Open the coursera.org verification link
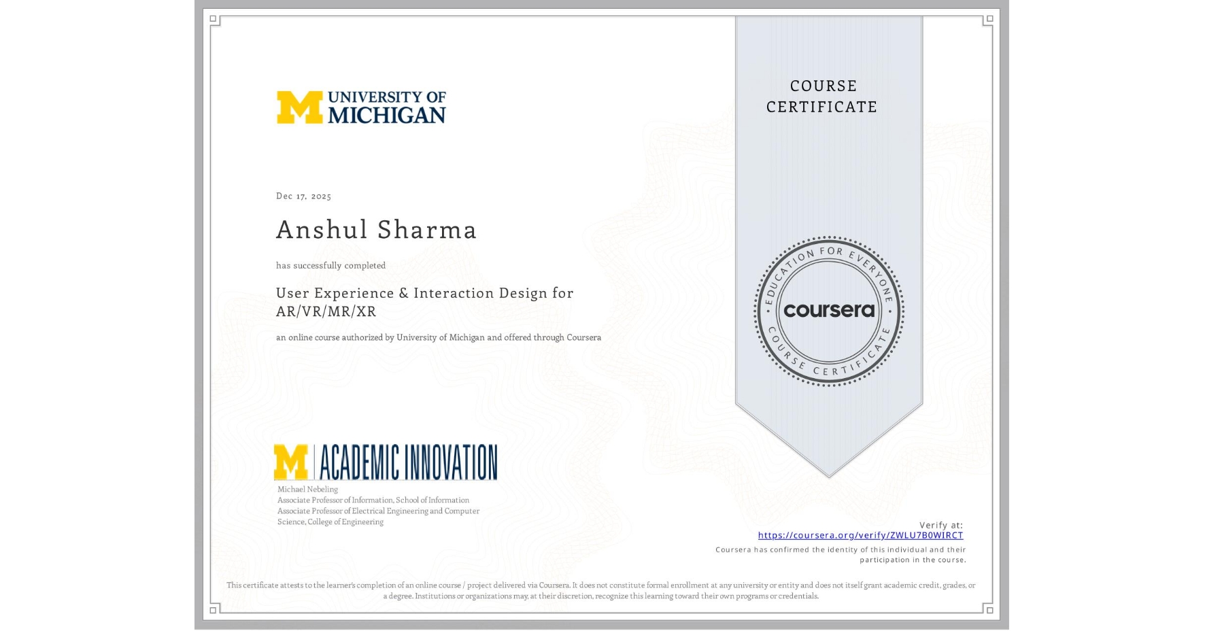 tap(860, 536)
